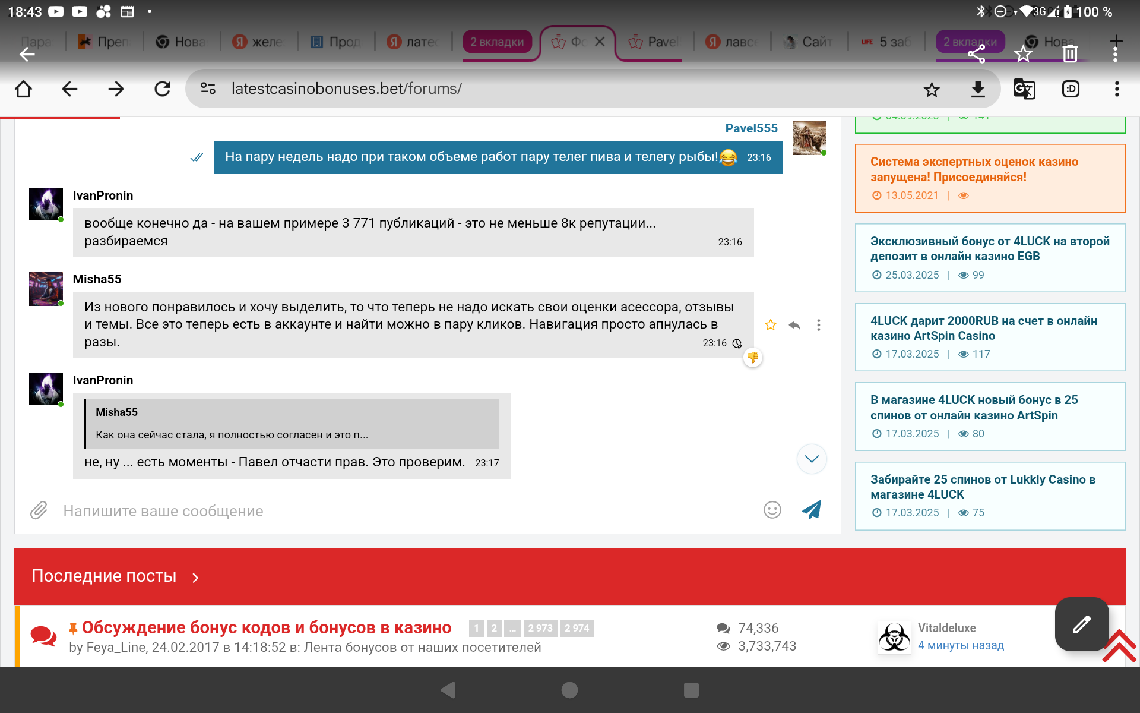Open the emoji picker smiley icon
Viewport: 1140px width, 713px height.
772,510
